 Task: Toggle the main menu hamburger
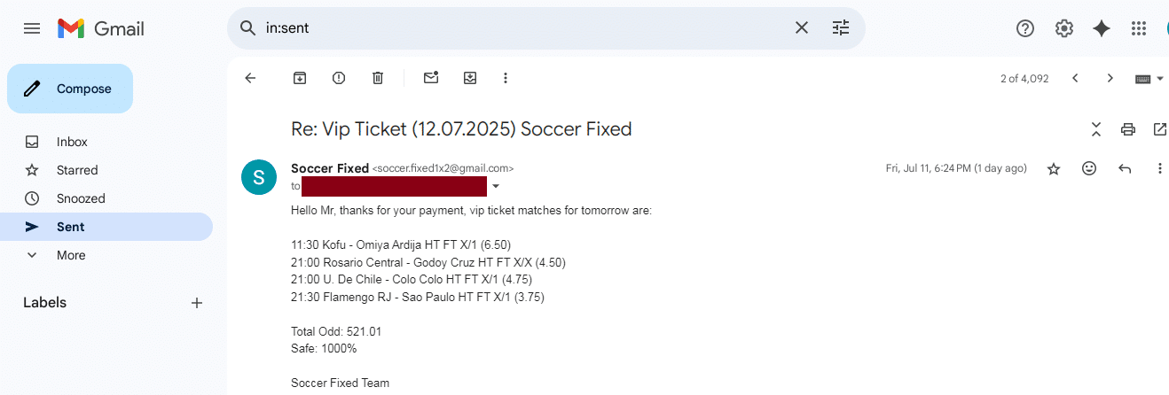32,28
